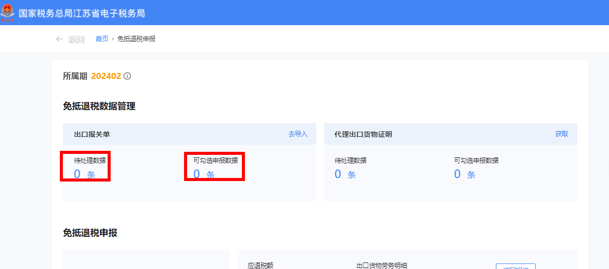Image resolution: width=609 pixels, height=269 pixels.
Task: Open the 首页 breadcrumb link
Action: click(x=102, y=39)
